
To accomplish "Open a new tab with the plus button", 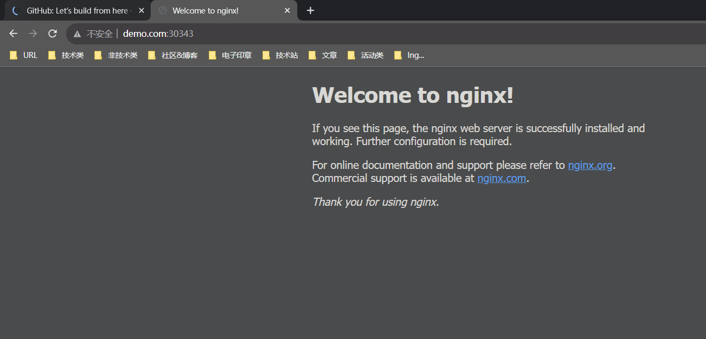I will click(310, 10).
